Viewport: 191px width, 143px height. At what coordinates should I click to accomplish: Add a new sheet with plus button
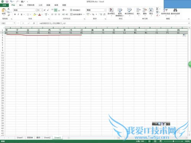coord(68,138)
